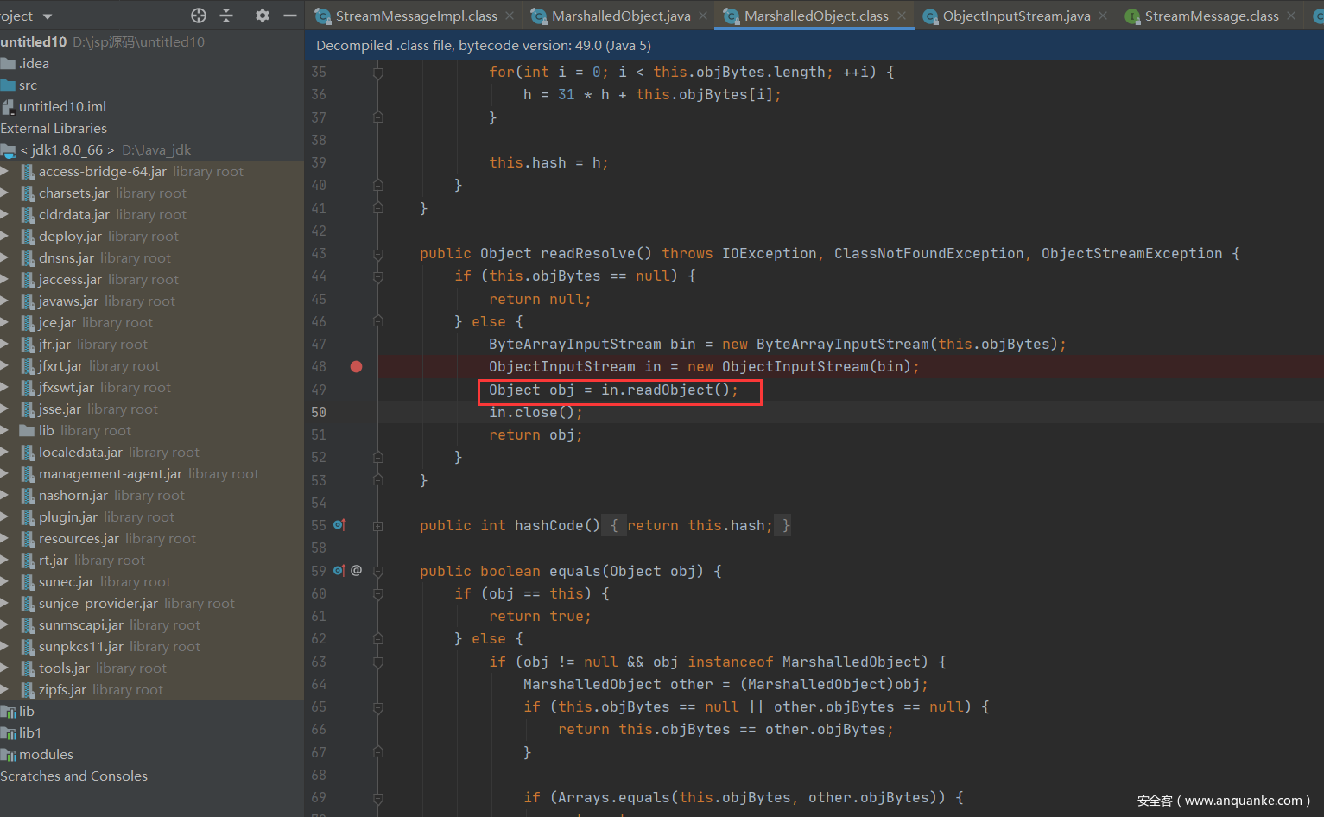Select the src folder in project tree
This screenshot has width=1324, height=817.
click(x=28, y=85)
